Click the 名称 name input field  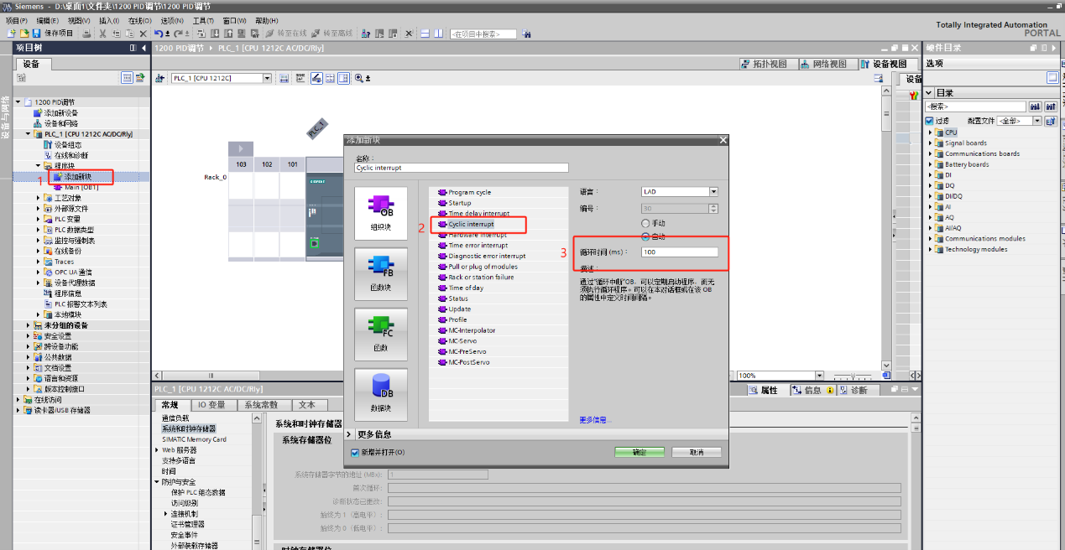coord(462,168)
